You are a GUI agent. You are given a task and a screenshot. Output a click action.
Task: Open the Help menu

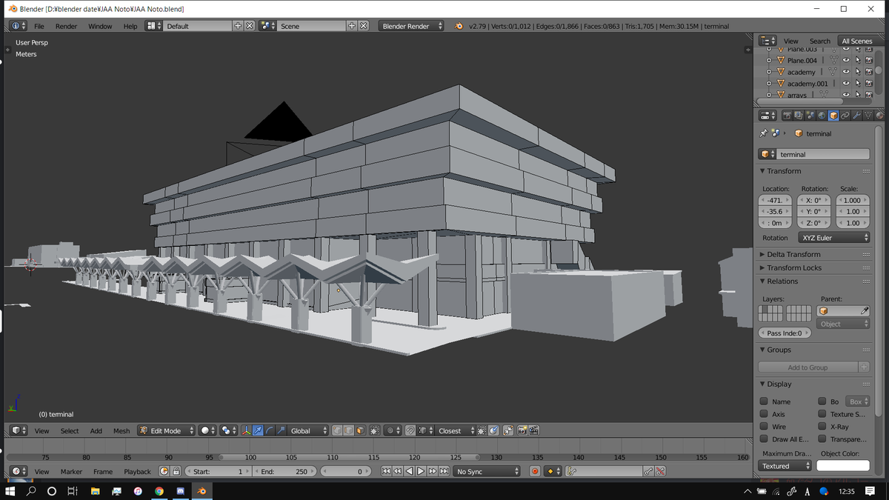[130, 26]
